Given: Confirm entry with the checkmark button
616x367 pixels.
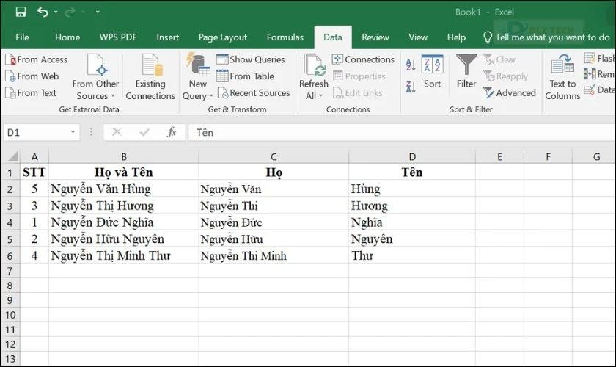Looking at the screenshot, I should pos(144,132).
